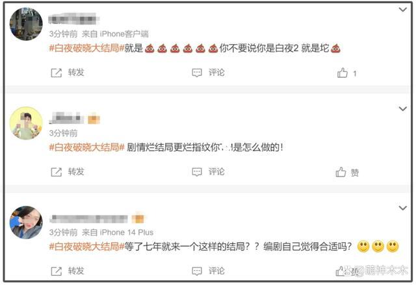Open first poster's dark avatar

[x=26, y=24]
